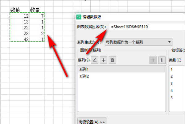The image size is (185, 124).
Task: Select cell containing 43
Action: coord(20,39)
